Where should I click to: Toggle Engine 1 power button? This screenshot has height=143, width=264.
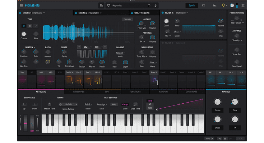pos(20,13)
